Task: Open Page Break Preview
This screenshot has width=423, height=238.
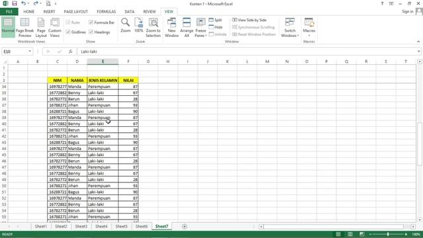Action: (x=24, y=27)
